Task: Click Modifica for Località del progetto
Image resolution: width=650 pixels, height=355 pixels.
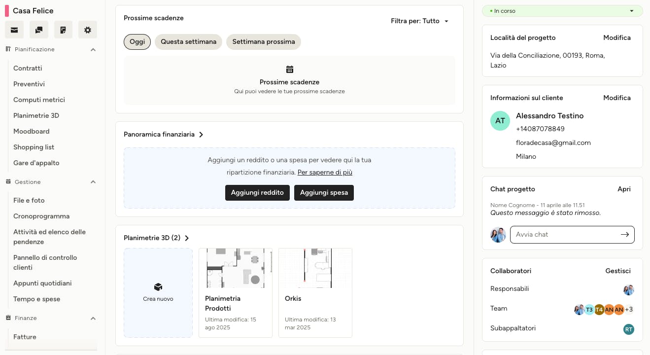Action: (617, 37)
